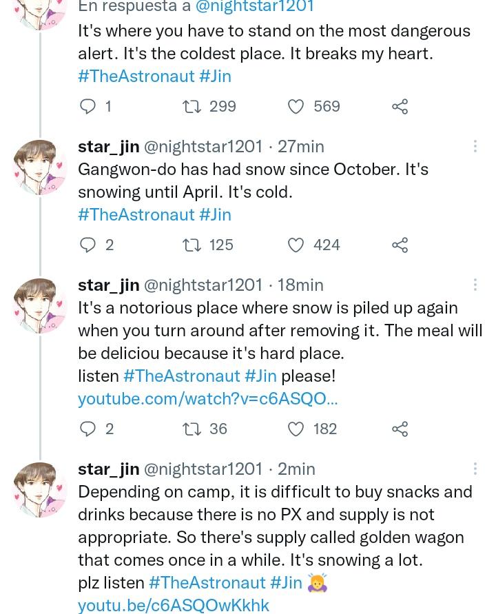The width and height of the screenshot is (496, 614).
Task: Like the tweet showing 569 likes
Action: (x=296, y=106)
